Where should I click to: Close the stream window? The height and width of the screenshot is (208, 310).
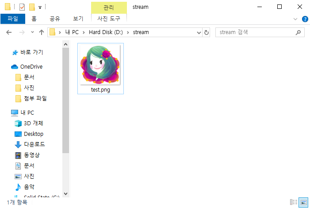pyautogui.click(x=299, y=7)
